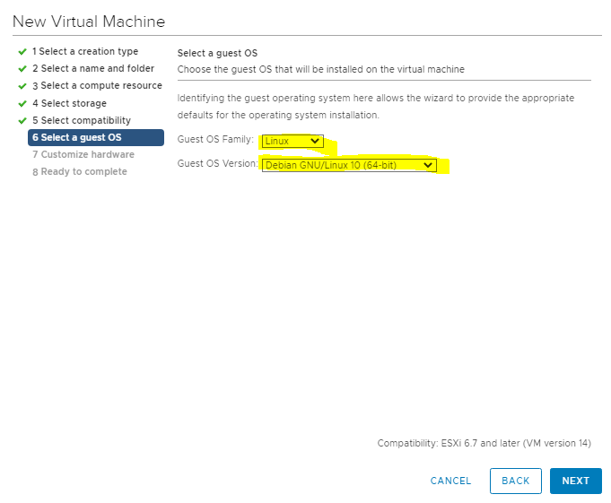This screenshot has width=611, height=503.
Task: Open the Guest OS Family dropdown showing Linux
Action: 292,142
